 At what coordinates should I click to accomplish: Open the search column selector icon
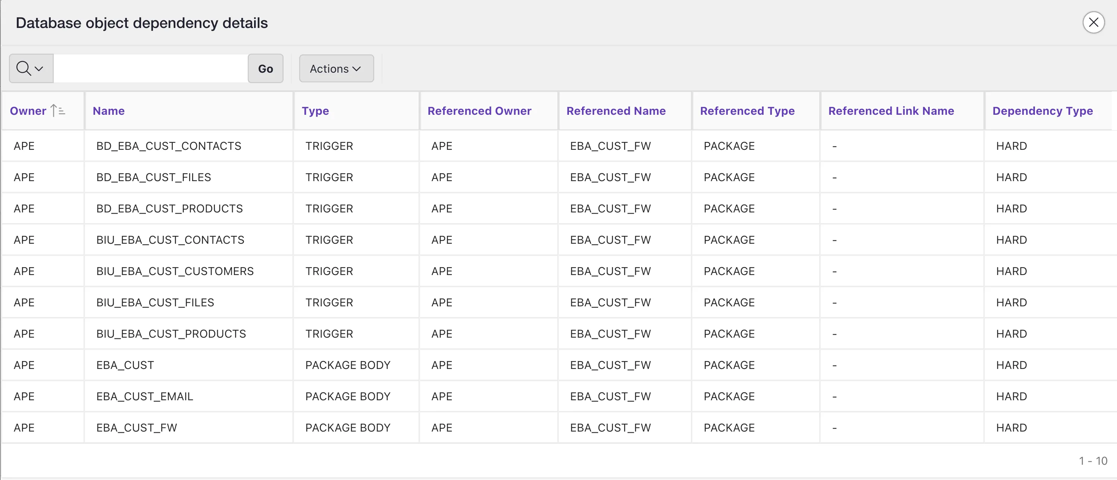pos(38,68)
